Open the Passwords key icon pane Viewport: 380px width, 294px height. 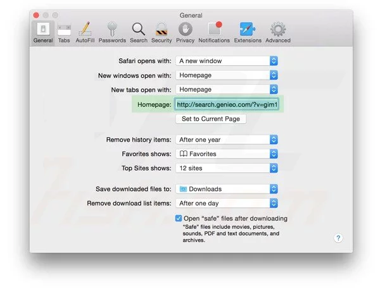[x=112, y=33]
